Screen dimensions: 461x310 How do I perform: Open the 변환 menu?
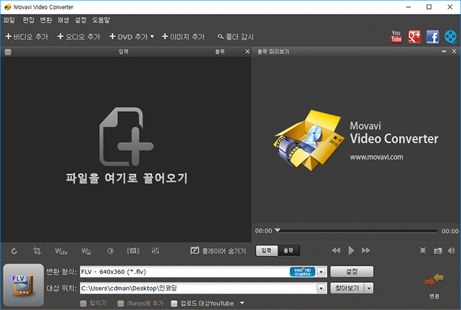coord(46,20)
